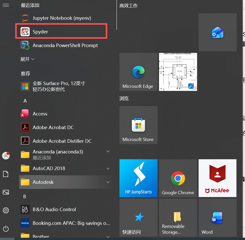Open the Surface Pro recommendation entry
Viewport: 245px width, 240px height.
66,86
